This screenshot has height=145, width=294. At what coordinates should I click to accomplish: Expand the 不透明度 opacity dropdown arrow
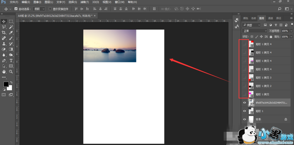pyautogui.click(x=291, y=31)
